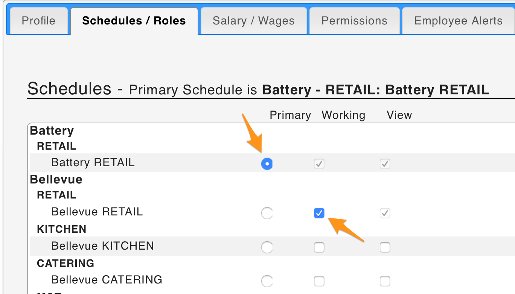Switch to the Profile tab
Image resolution: width=515 pixels, height=294 pixels.
click(38, 21)
